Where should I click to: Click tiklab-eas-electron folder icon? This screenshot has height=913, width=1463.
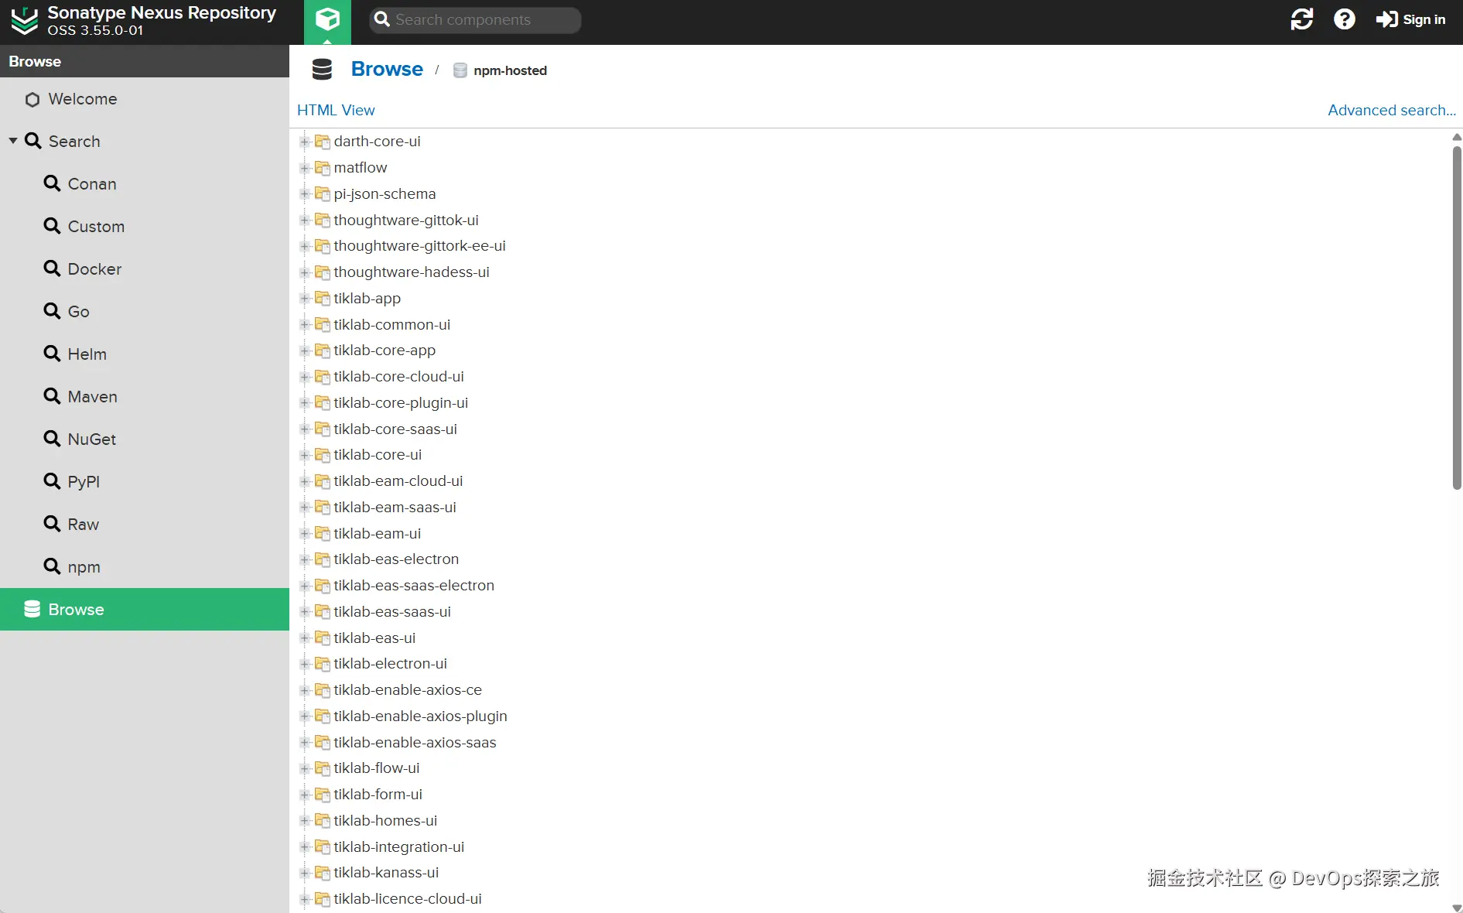[x=323, y=559]
